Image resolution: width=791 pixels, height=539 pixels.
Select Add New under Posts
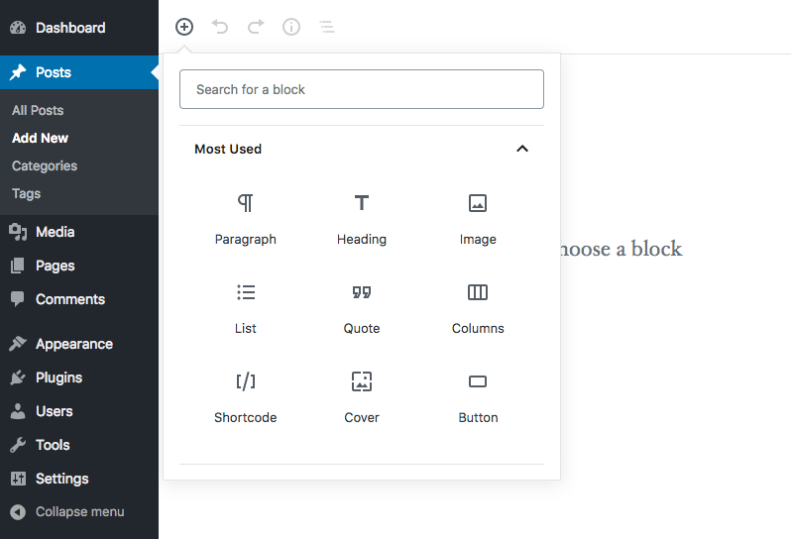[x=40, y=138]
